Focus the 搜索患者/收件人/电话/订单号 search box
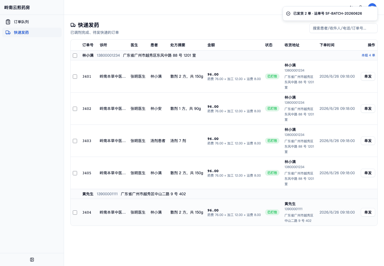The image size is (384, 266). click(x=343, y=28)
